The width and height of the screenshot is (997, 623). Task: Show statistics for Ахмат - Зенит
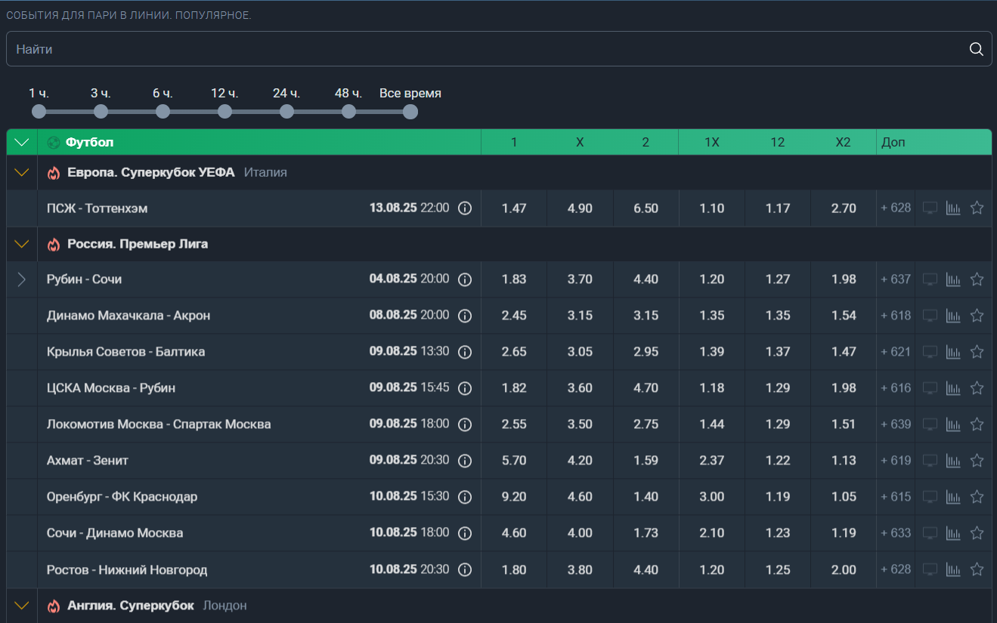pos(953,461)
